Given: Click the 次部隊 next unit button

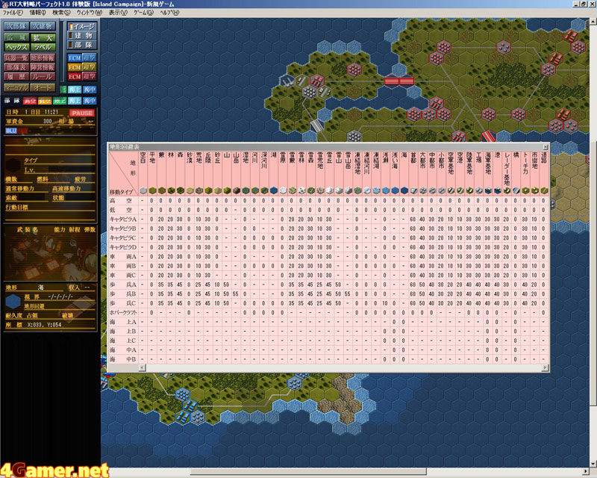Looking at the screenshot, I should (16, 26).
